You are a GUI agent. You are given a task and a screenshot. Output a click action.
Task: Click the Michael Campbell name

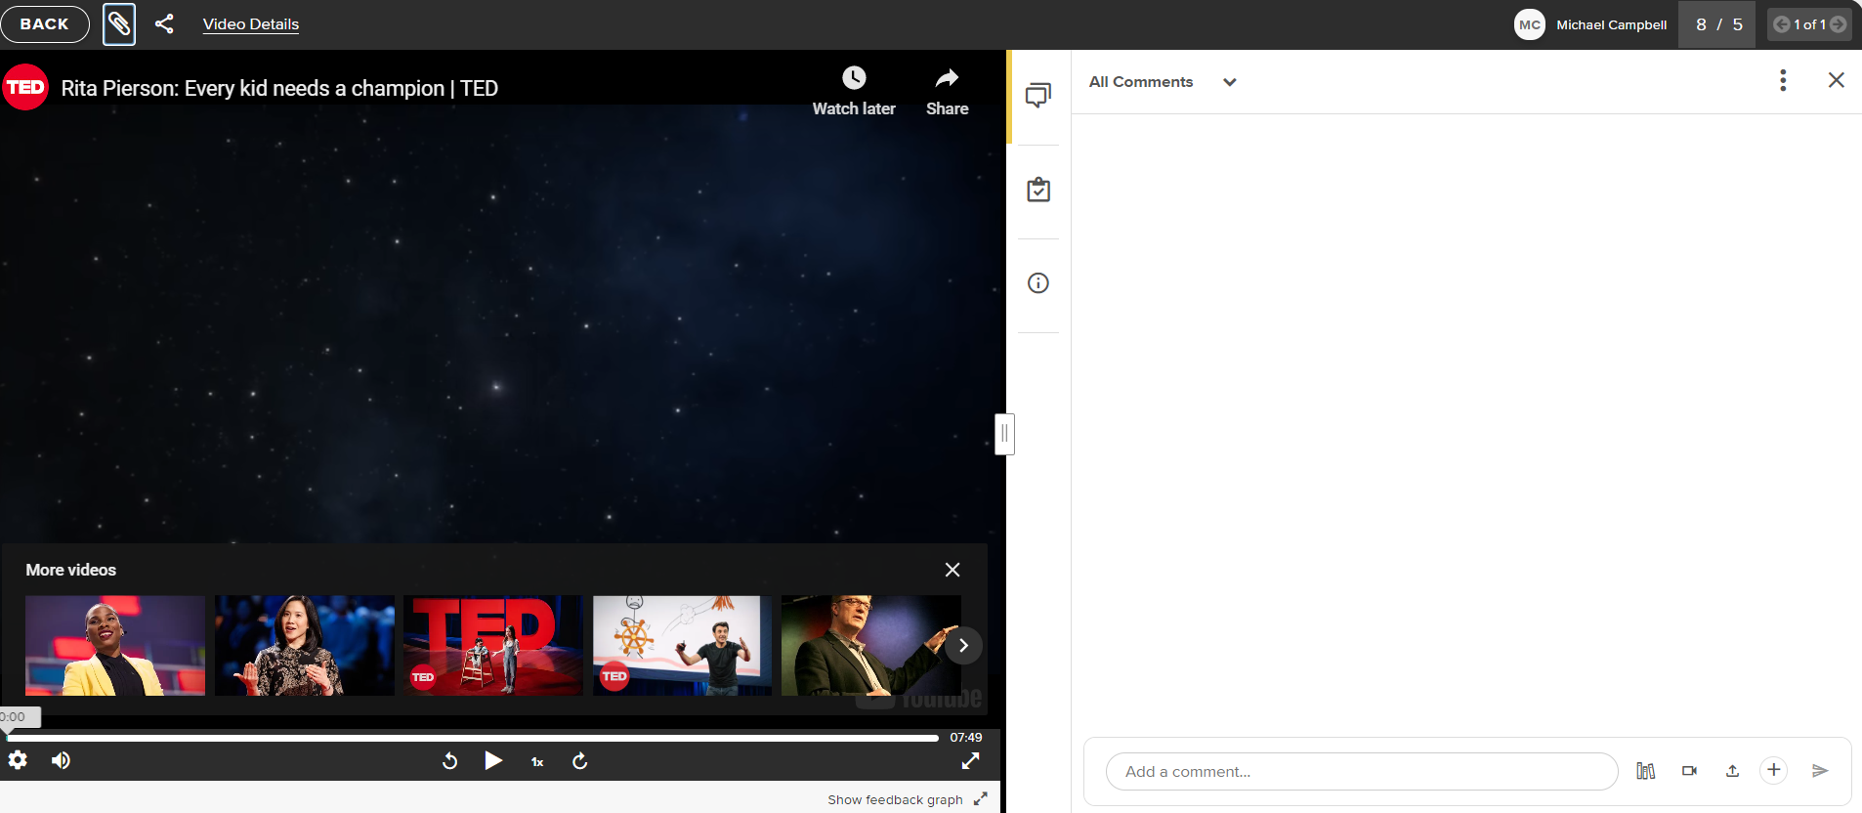pos(1612,24)
